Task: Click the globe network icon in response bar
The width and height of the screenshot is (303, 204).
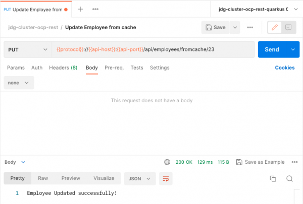Action: pyautogui.click(x=167, y=162)
